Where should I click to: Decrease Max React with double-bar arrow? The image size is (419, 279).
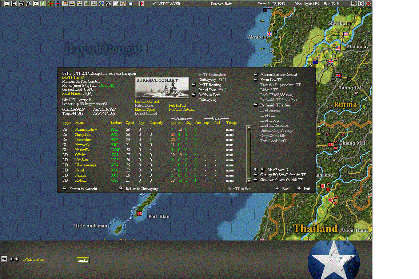(x=255, y=170)
